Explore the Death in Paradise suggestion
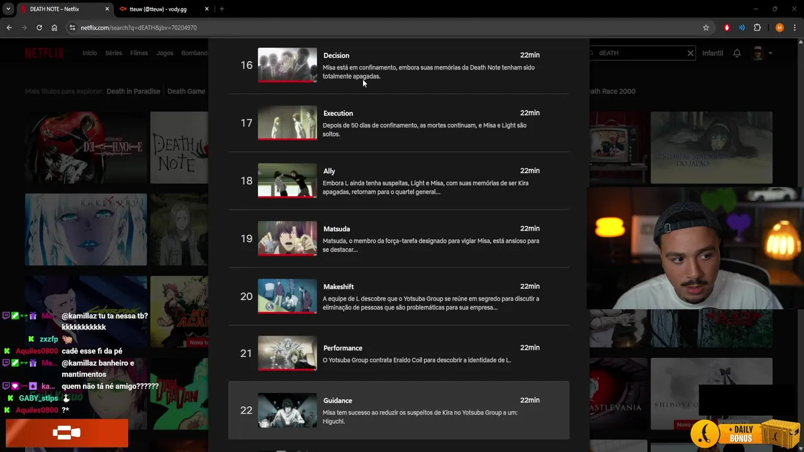The height and width of the screenshot is (452, 804). click(133, 91)
